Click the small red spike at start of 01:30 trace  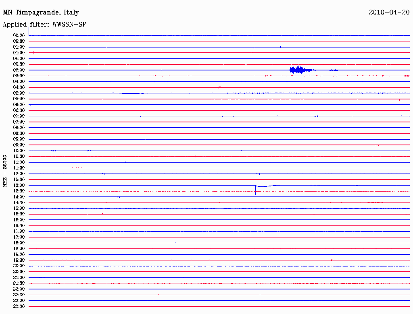(x=33, y=53)
